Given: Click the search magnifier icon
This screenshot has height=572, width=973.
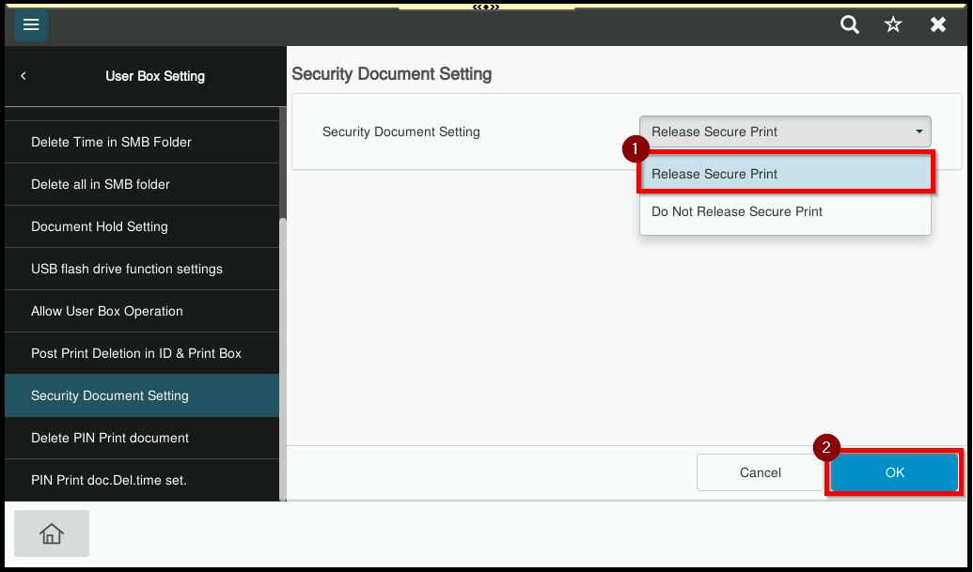Looking at the screenshot, I should click(x=850, y=25).
